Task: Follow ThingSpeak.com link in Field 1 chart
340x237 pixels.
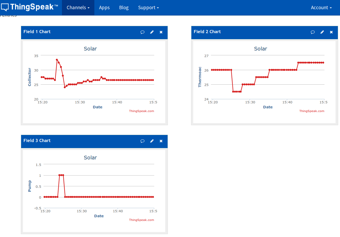Action: pyautogui.click(x=142, y=111)
